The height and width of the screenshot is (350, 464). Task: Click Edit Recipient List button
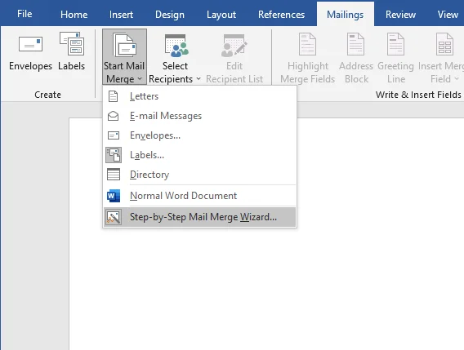pyautogui.click(x=234, y=59)
